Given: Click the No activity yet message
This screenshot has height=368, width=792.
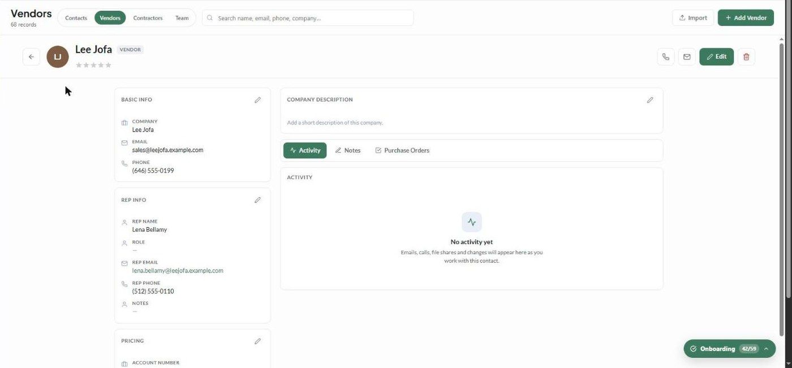Looking at the screenshot, I should click(472, 242).
